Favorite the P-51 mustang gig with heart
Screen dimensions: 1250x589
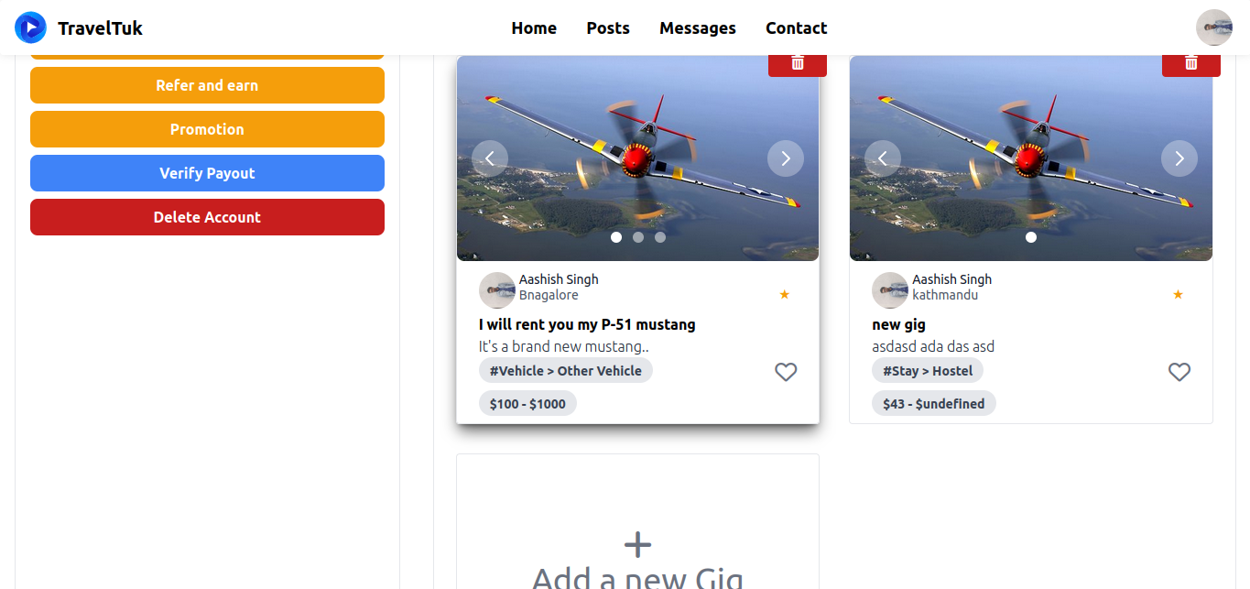click(786, 372)
